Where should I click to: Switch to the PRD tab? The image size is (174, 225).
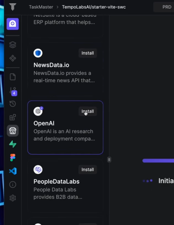[x=167, y=7]
